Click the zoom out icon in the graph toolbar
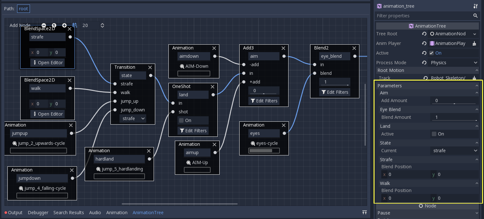484x219 pixels. click(x=44, y=25)
